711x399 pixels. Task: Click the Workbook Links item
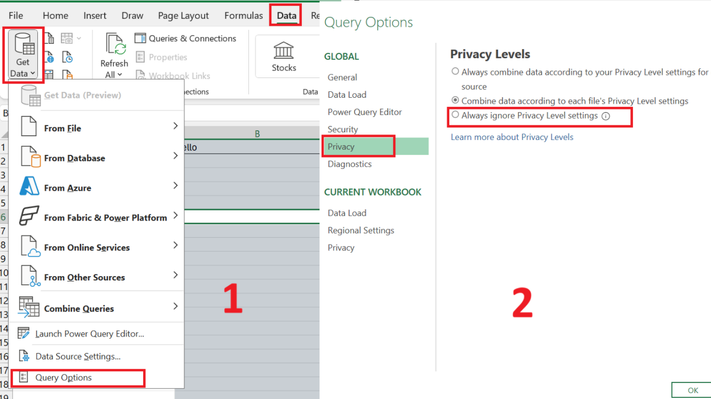173,76
